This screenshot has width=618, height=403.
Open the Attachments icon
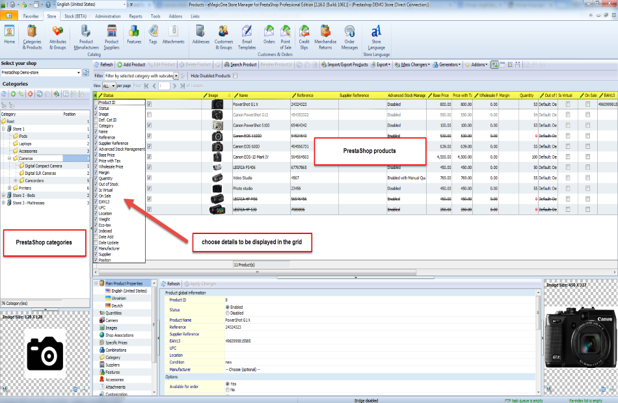[x=174, y=34]
